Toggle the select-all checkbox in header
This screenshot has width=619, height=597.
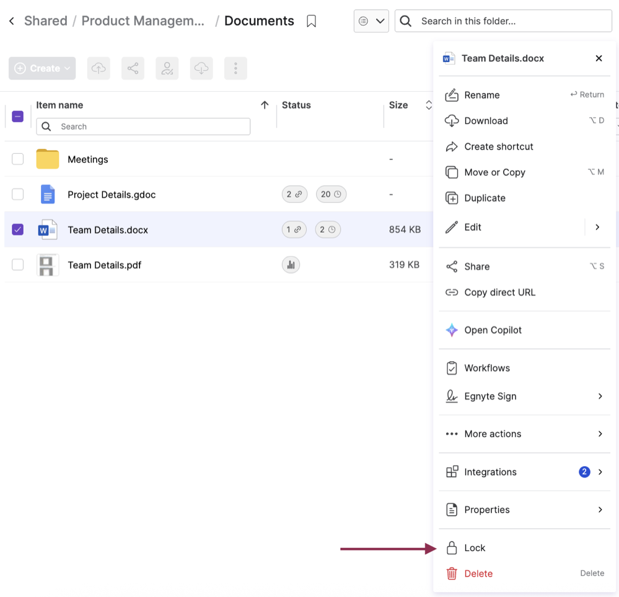18,116
